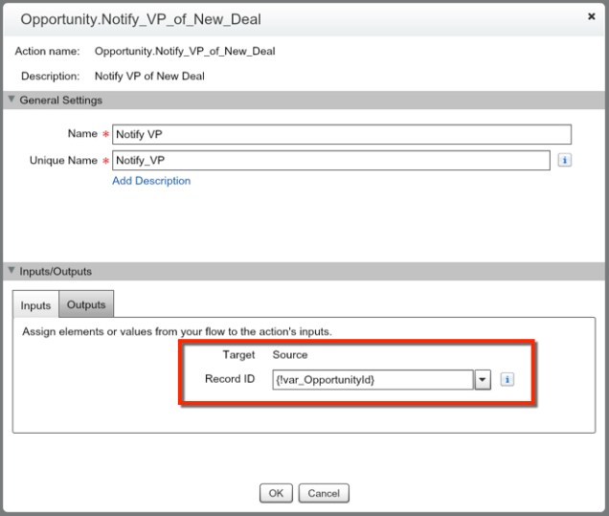Click the Unique Name required field label
This screenshot has width=609, height=516.
(x=63, y=161)
